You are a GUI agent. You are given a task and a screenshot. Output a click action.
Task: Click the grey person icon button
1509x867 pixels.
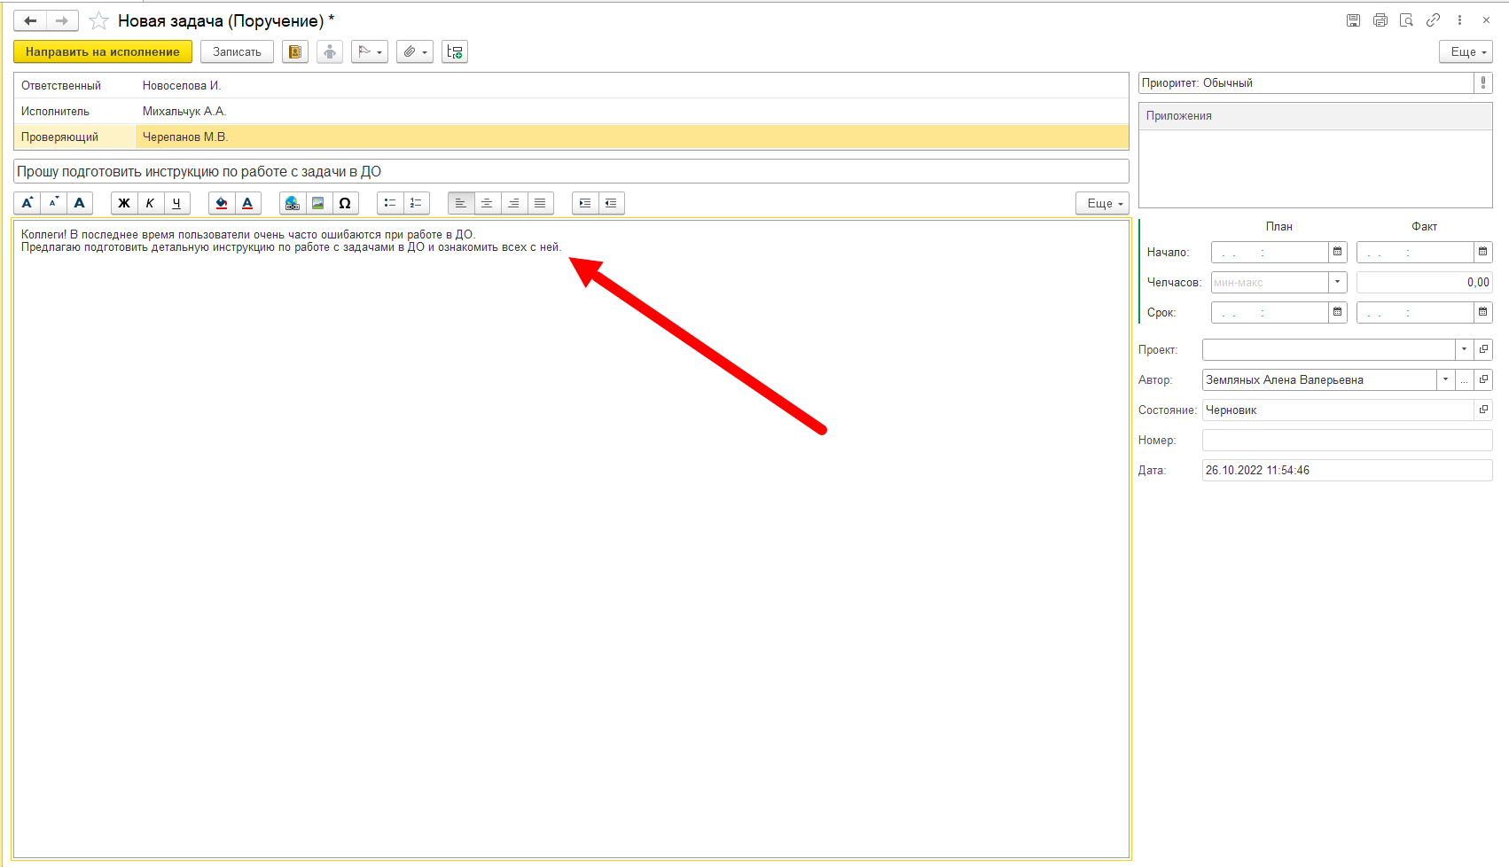(x=330, y=52)
